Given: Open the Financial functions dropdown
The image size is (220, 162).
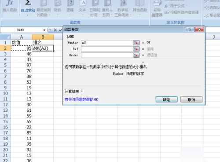Looking at the screenshot, I should click(57, 8).
